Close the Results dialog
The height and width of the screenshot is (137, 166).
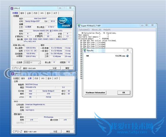pyautogui.click(x=127, y=50)
